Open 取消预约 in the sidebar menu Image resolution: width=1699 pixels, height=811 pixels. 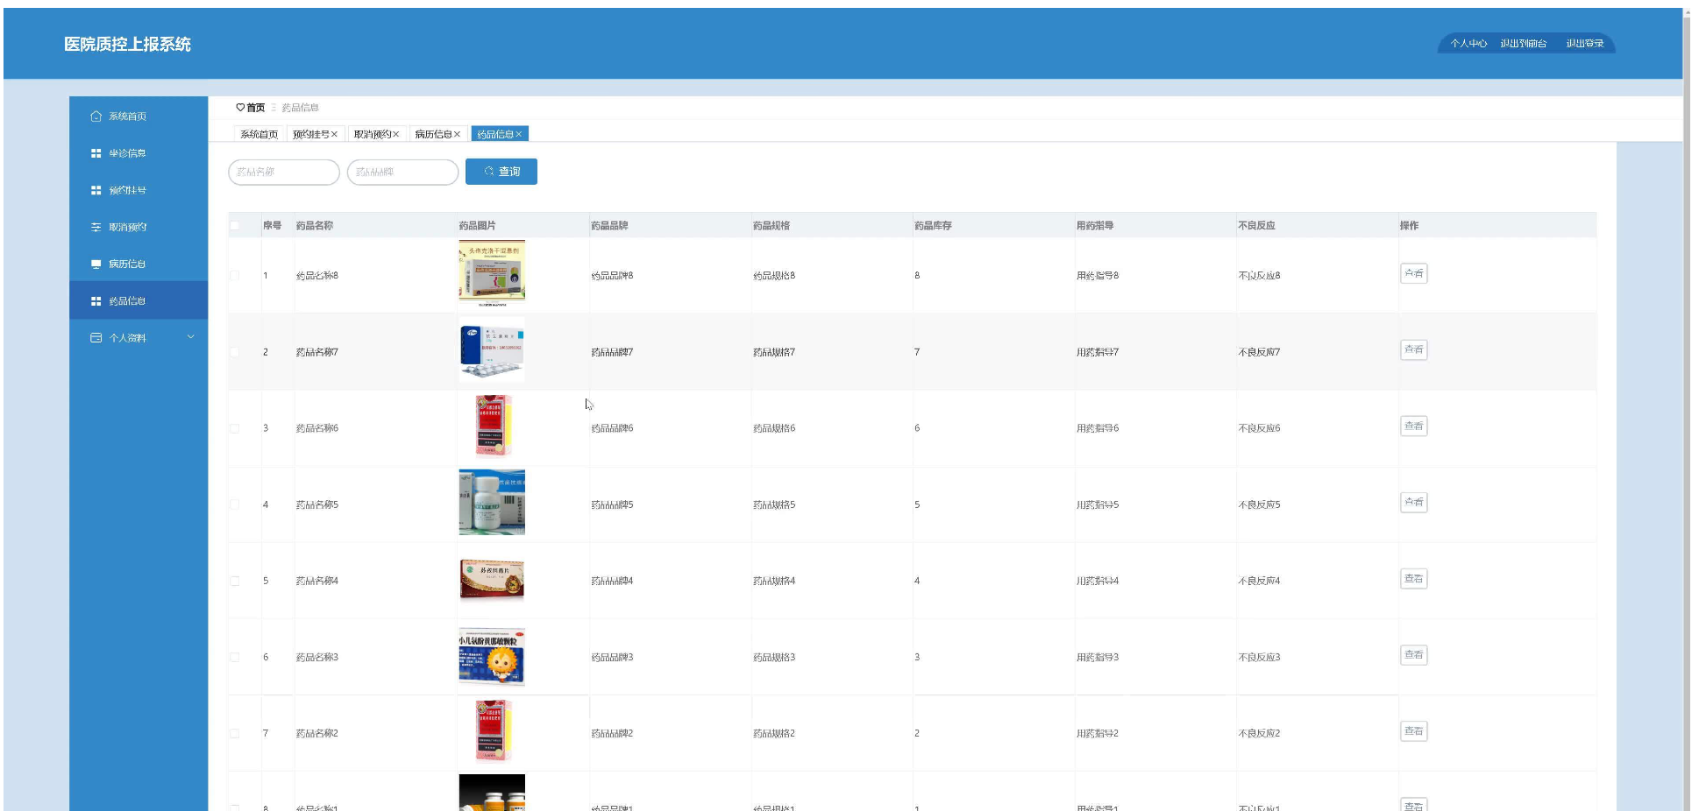point(139,227)
